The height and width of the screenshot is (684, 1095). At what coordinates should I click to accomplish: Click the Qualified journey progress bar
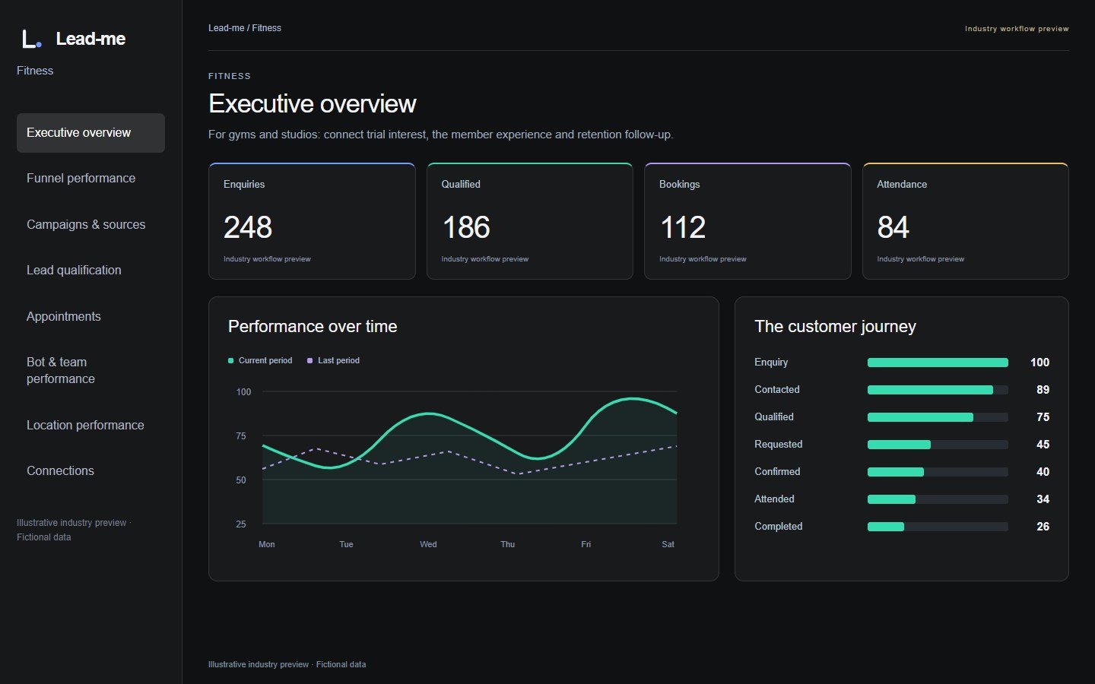point(938,417)
